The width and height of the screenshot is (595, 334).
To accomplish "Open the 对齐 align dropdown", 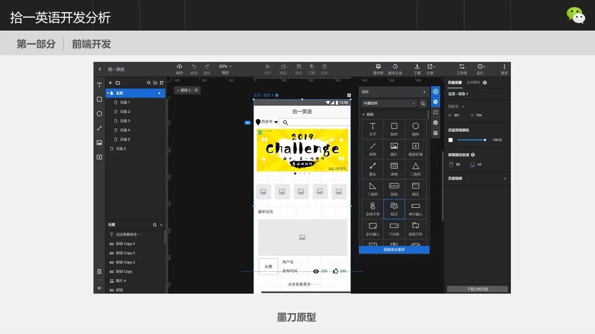I will click(x=268, y=66).
